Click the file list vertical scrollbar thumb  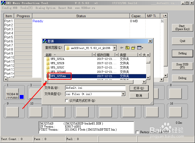coord(148,62)
